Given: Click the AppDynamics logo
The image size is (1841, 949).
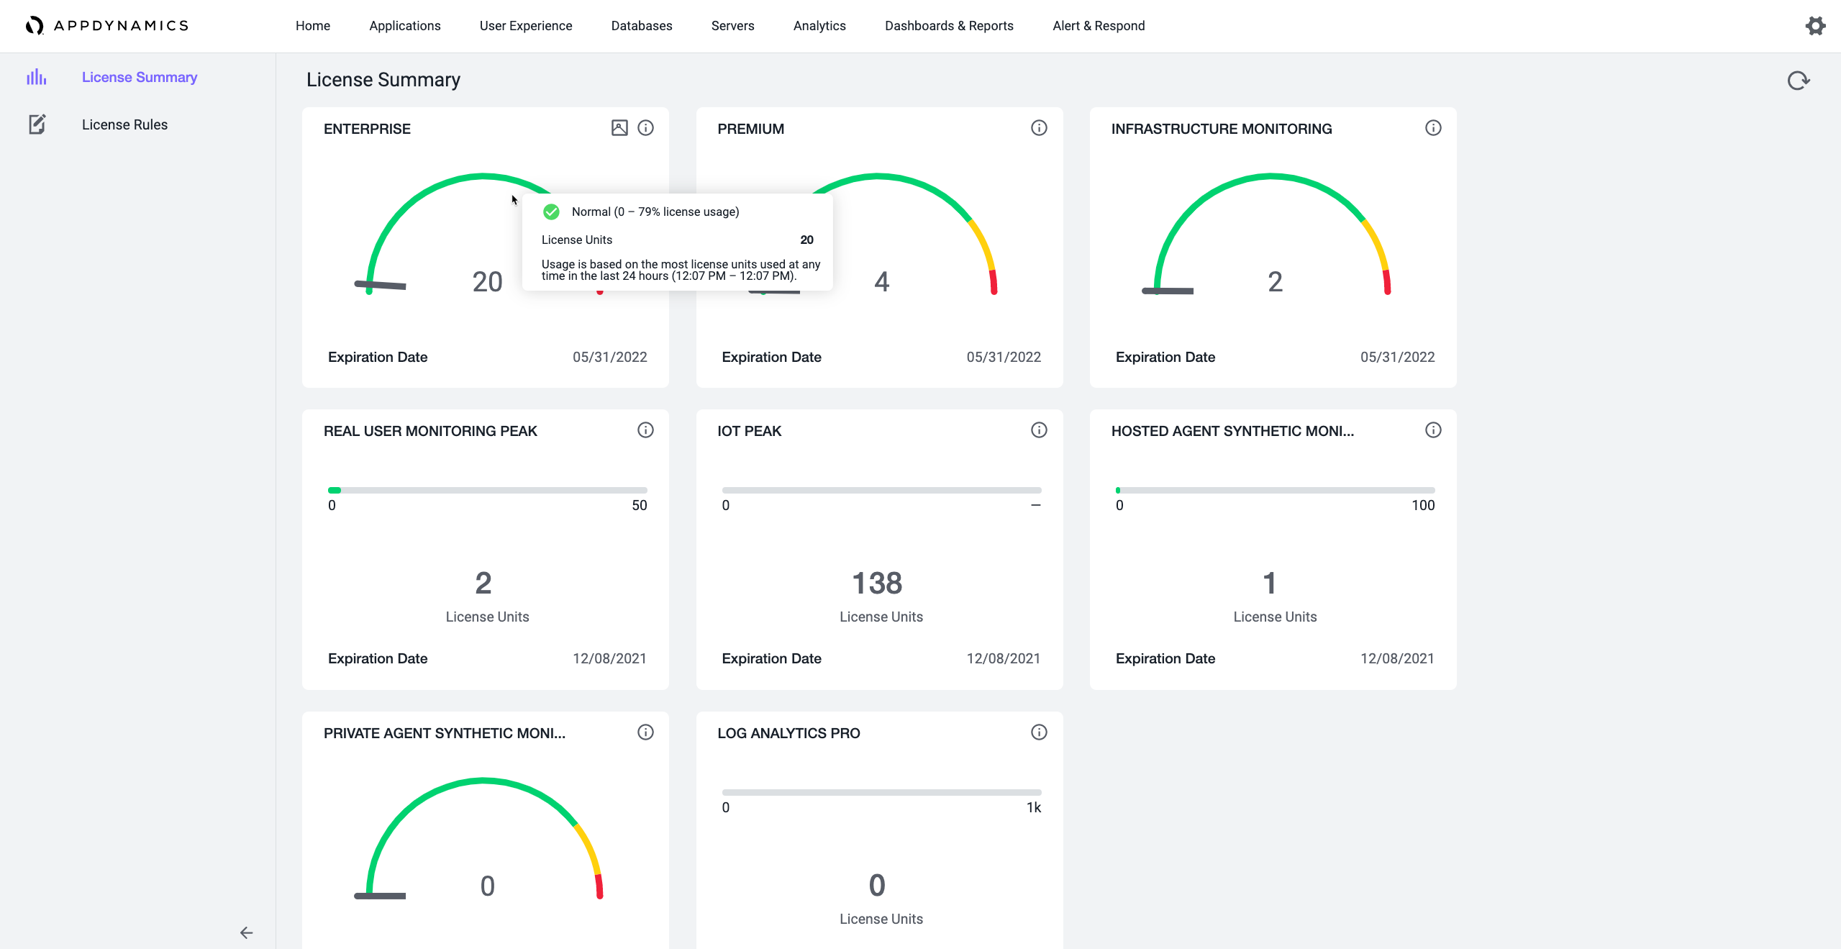Looking at the screenshot, I should pyautogui.click(x=107, y=26).
